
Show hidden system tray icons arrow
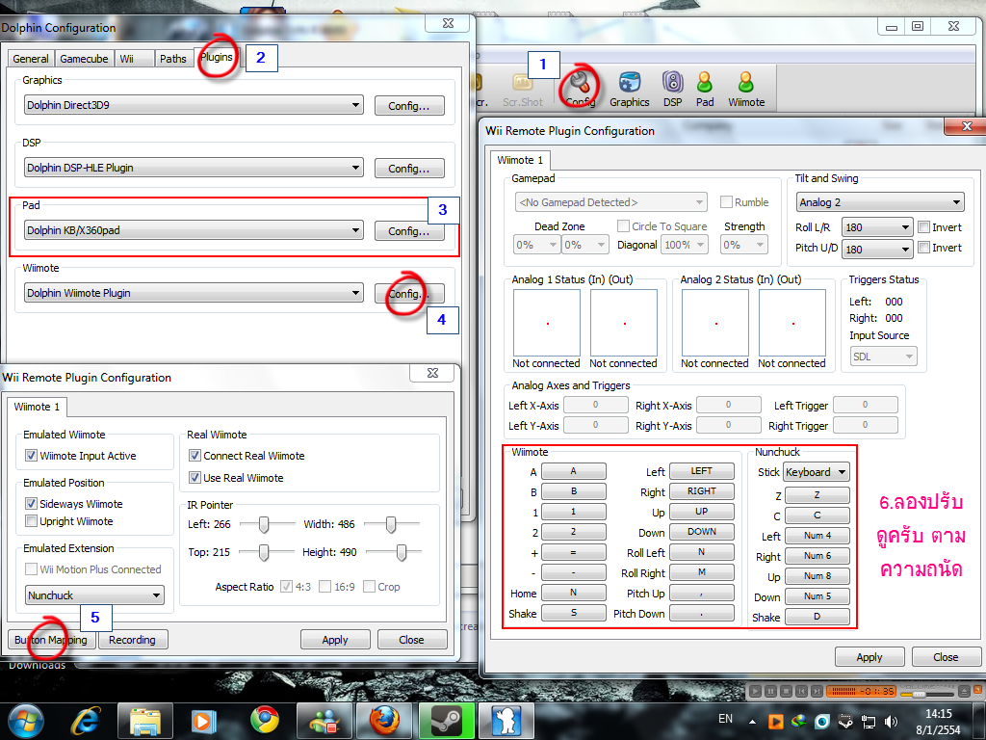[752, 721]
